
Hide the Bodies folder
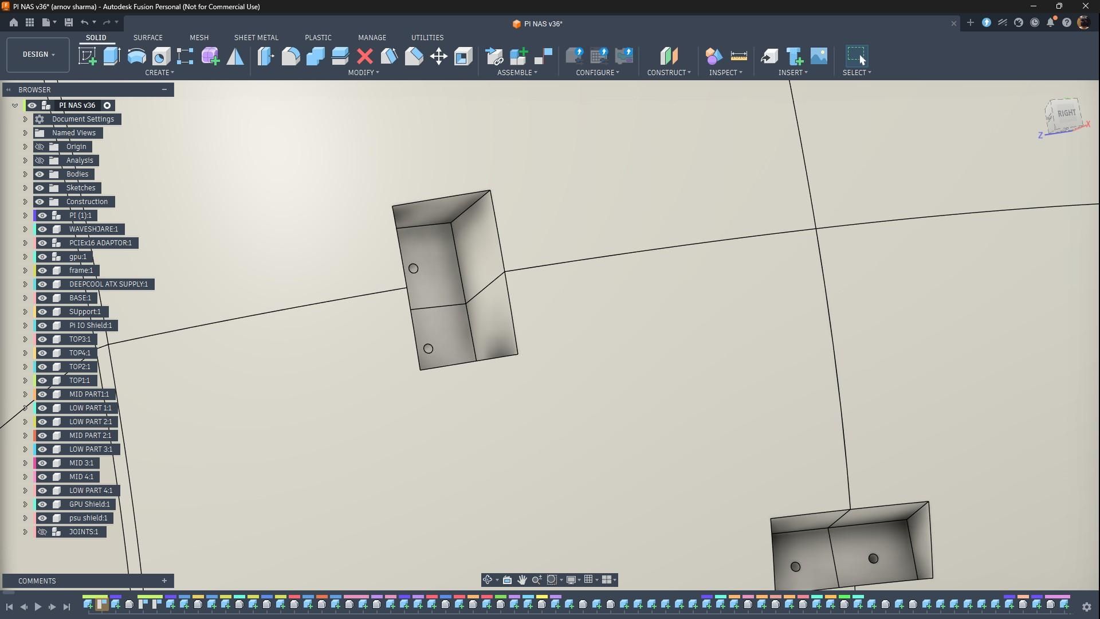[x=40, y=174]
